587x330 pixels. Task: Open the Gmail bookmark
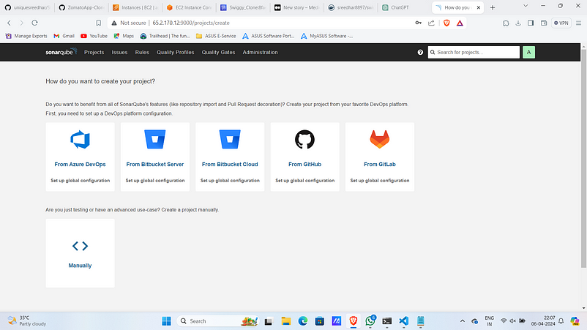(64, 36)
